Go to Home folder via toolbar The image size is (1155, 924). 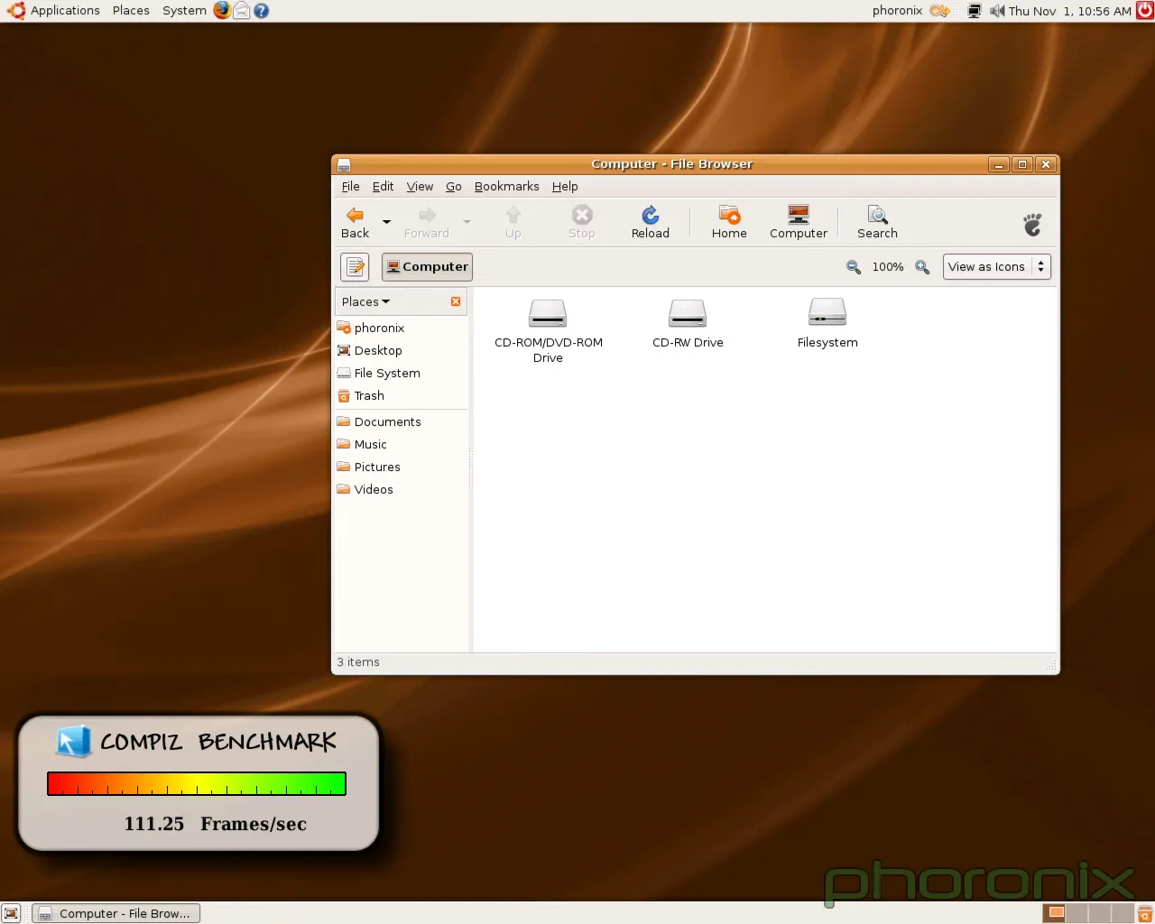click(x=728, y=222)
